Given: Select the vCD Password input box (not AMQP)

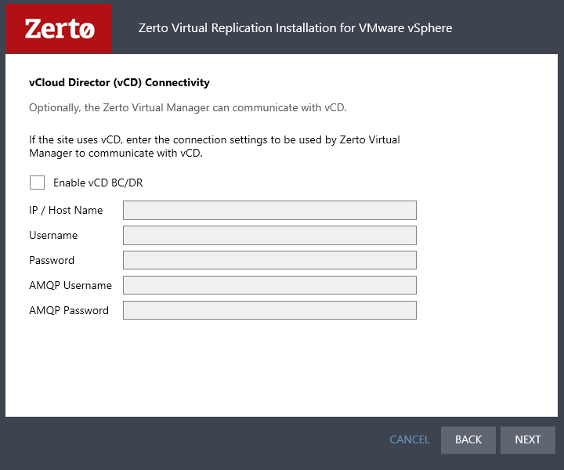Looking at the screenshot, I should pyautogui.click(x=269, y=260).
